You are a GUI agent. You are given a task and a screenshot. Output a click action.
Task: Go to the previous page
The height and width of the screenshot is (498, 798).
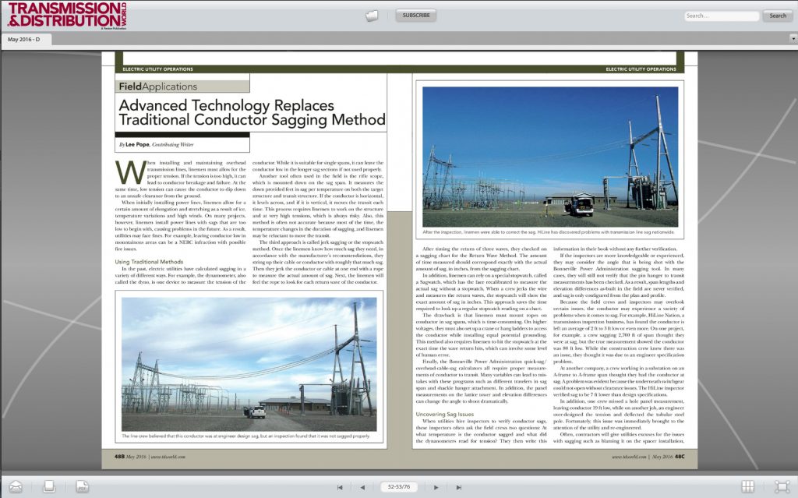[362, 487]
